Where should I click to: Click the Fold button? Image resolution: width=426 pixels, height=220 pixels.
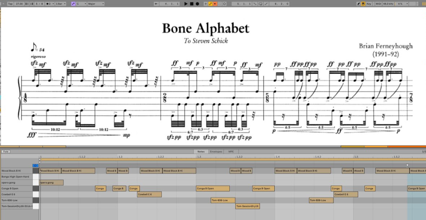coord(5,151)
